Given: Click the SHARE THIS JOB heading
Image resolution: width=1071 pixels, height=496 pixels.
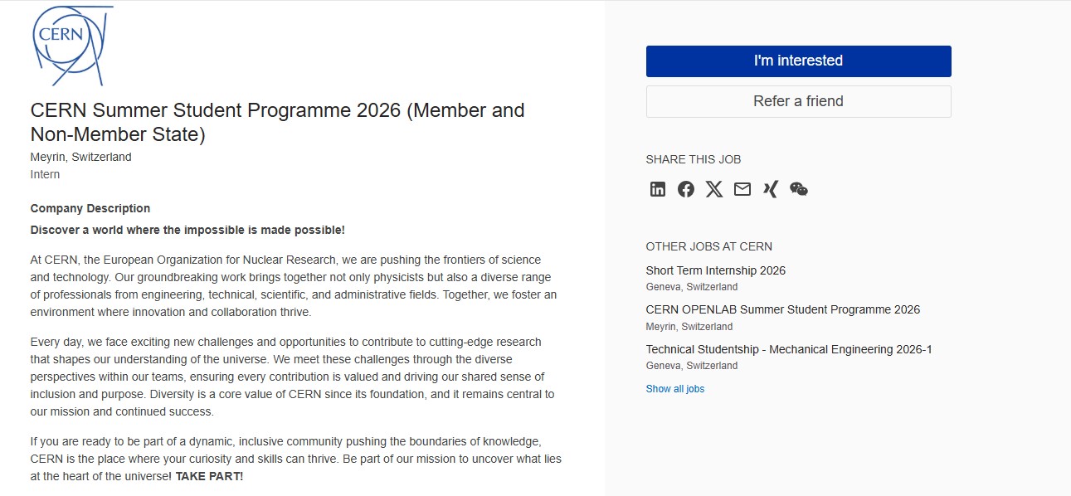Looking at the screenshot, I should point(693,159).
